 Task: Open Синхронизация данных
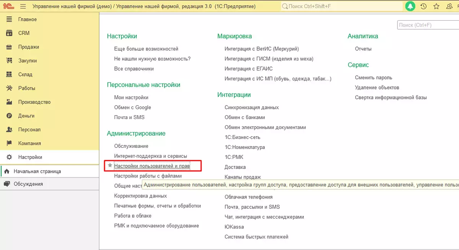click(x=252, y=107)
